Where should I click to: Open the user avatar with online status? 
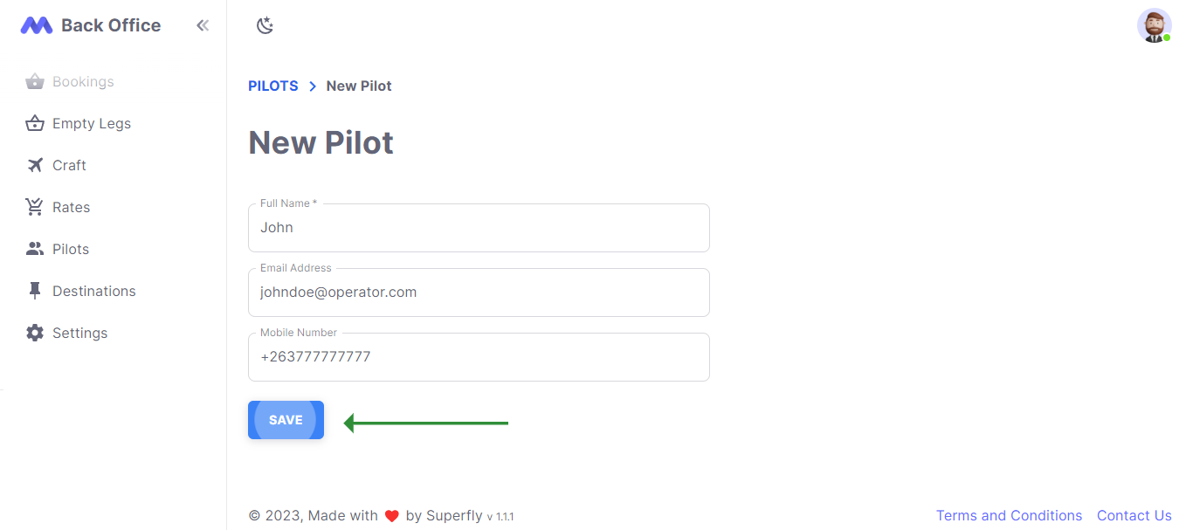[1155, 25]
